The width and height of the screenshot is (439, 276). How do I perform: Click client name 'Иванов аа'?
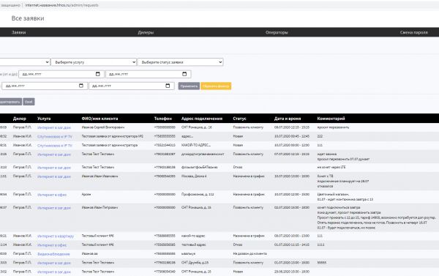tap(89, 253)
